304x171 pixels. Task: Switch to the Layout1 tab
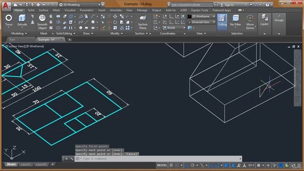click(x=25, y=164)
